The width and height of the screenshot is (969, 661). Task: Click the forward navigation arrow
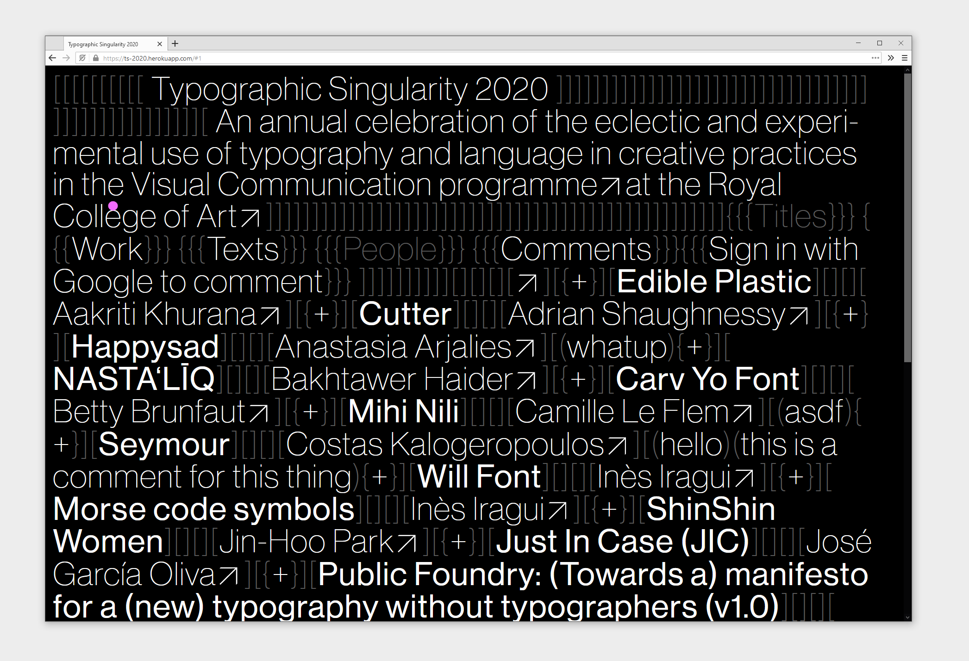pos(66,58)
